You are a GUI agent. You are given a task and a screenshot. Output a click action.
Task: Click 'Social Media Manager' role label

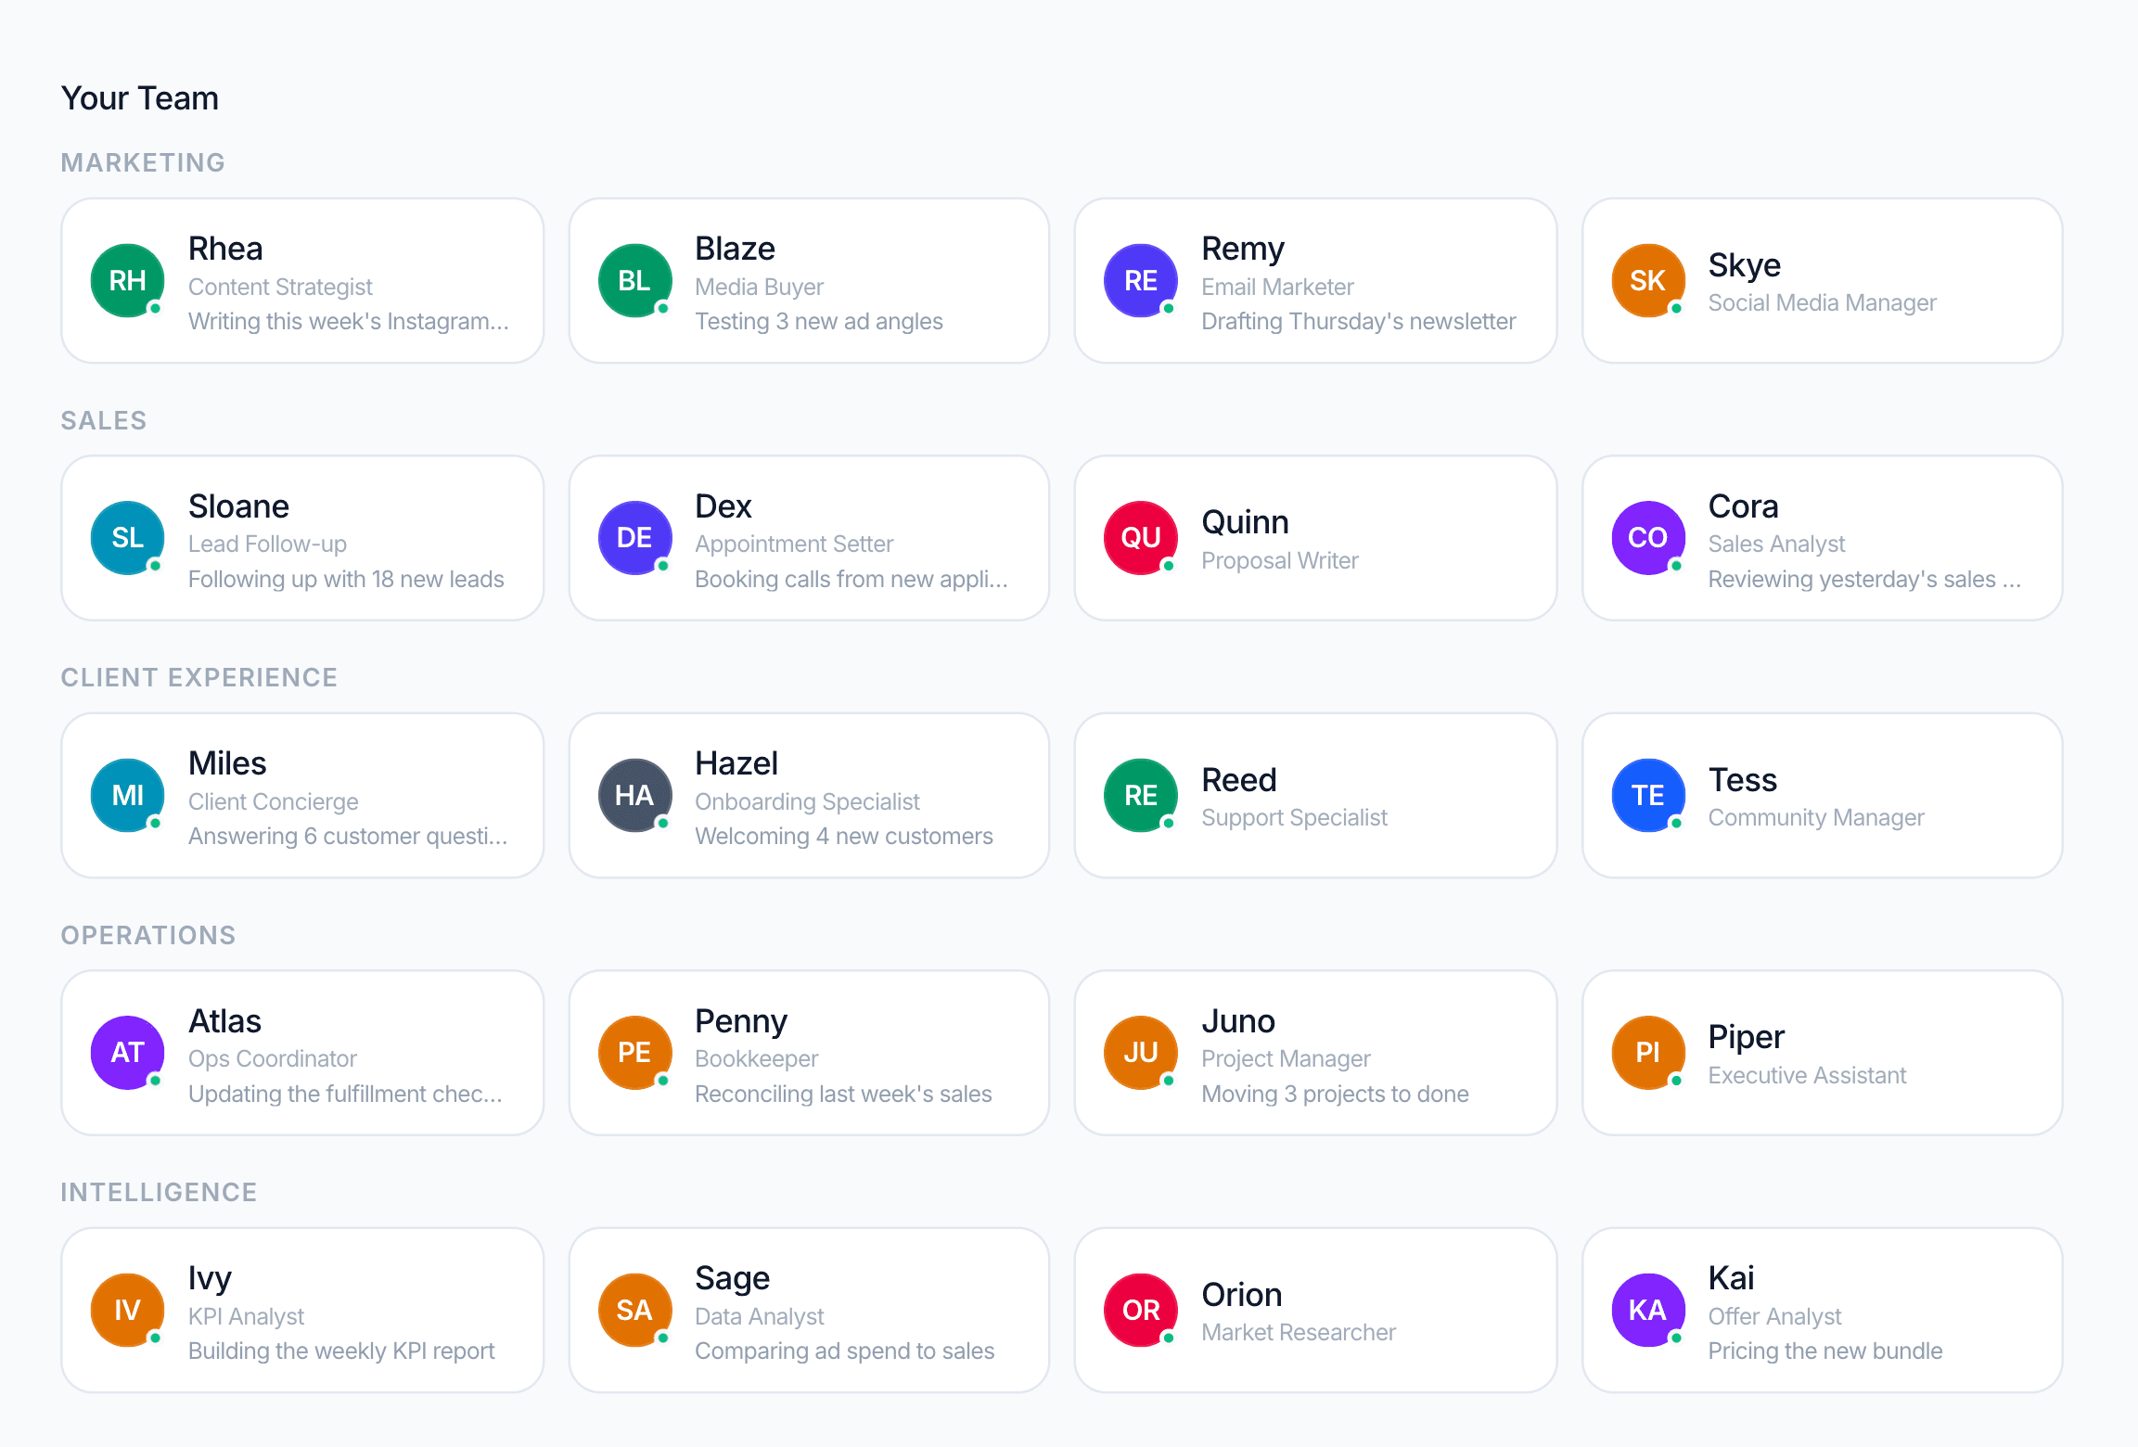pyautogui.click(x=1822, y=302)
